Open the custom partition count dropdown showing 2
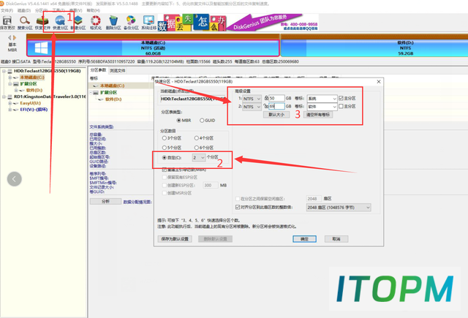The width and height of the screenshot is (468, 318). (x=198, y=157)
